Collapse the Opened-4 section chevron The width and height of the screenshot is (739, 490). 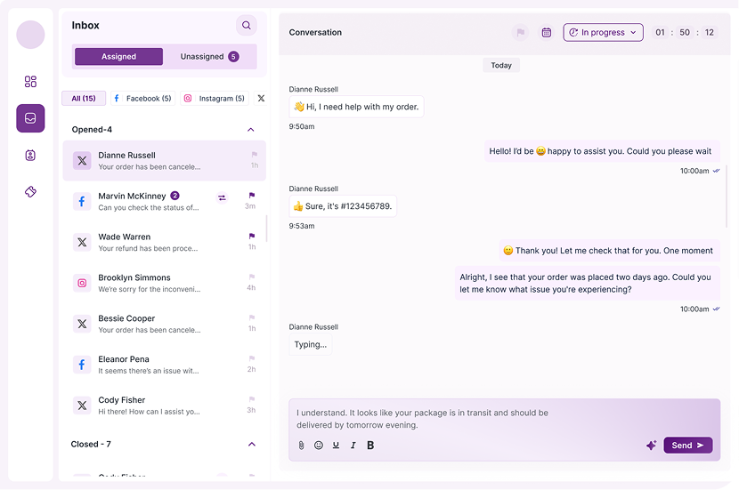point(251,130)
